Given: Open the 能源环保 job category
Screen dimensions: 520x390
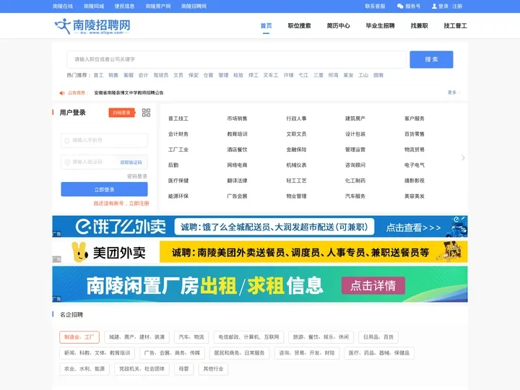Looking at the screenshot, I should (x=178, y=196).
